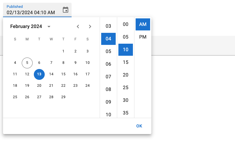Select AM in the meridiem column
The width and height of the screenshot is (235, 141).
point(143,24)
